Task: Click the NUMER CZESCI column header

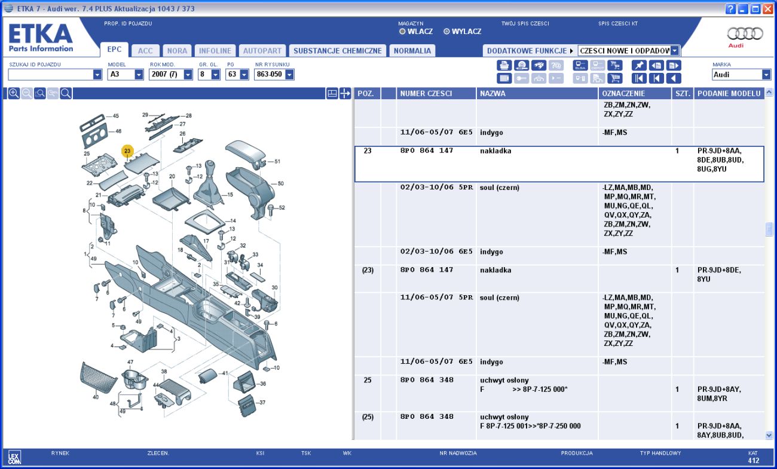Action: pyautogui.click(x=436, y=94)
